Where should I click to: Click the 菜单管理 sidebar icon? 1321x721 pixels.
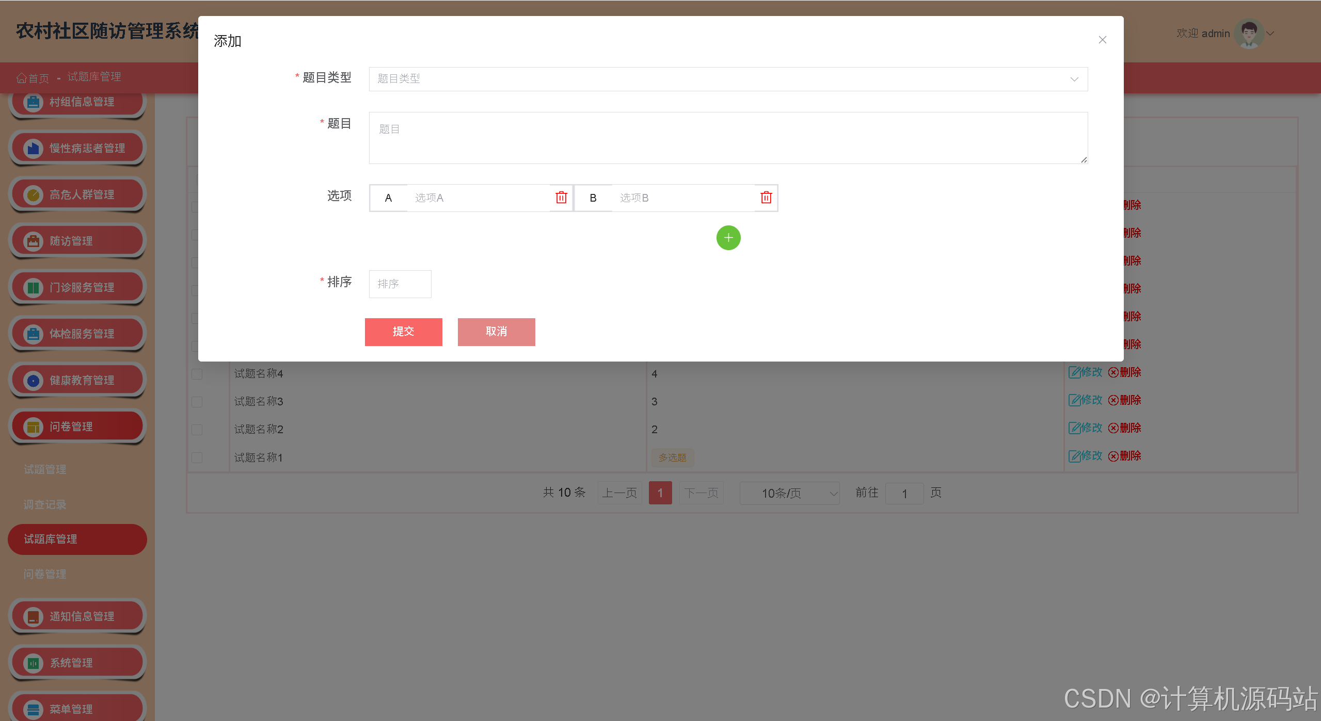coord(33,710)
